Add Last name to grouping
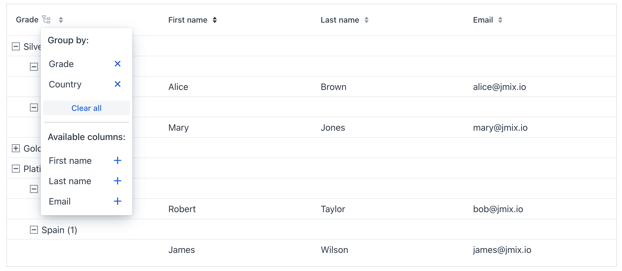 (118, 181)
